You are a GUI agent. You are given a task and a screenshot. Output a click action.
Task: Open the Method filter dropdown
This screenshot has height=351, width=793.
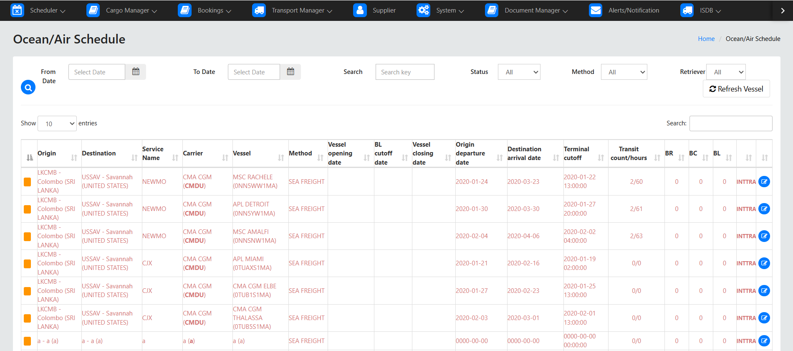(624, 72)
